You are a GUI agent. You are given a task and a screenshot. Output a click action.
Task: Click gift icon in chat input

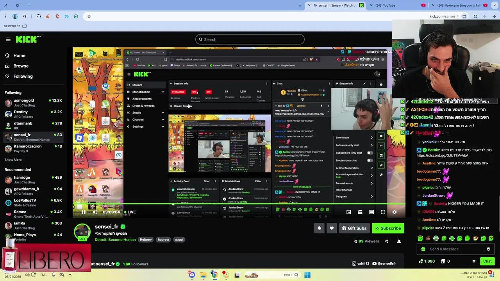coord(423,249)
